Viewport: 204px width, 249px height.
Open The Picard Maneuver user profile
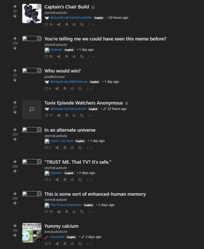coord(66,205)
